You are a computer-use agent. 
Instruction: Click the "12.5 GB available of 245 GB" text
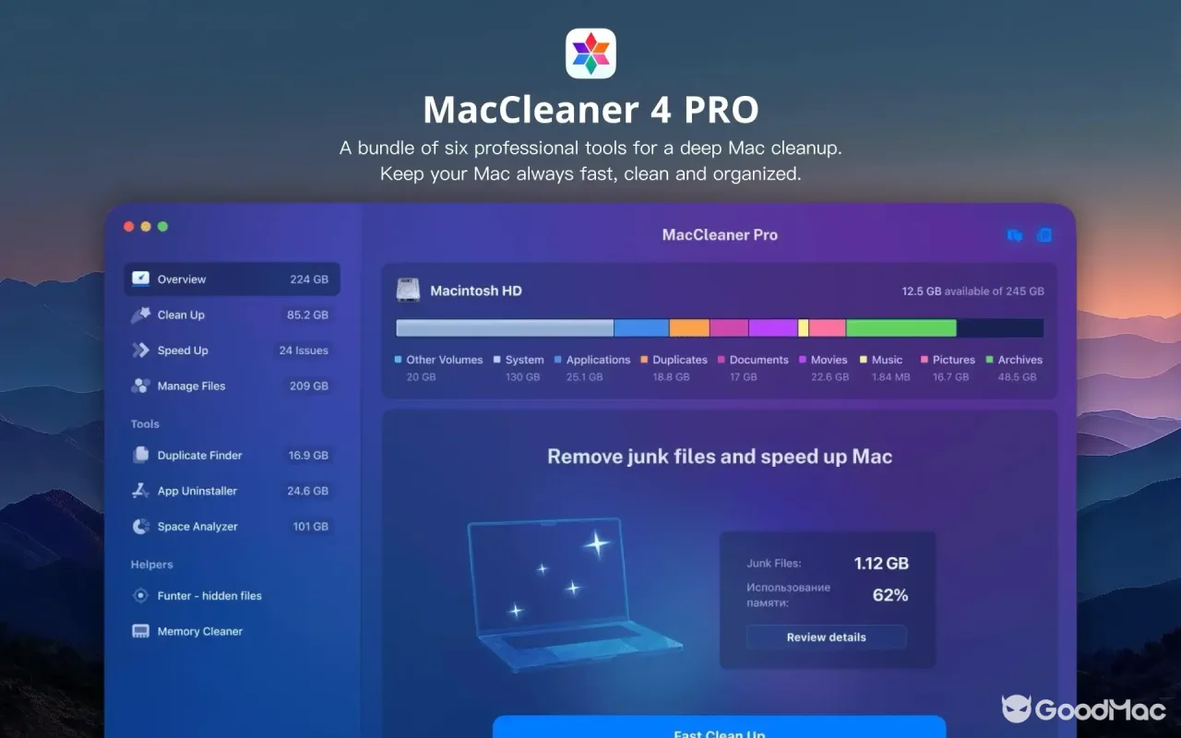973,292
